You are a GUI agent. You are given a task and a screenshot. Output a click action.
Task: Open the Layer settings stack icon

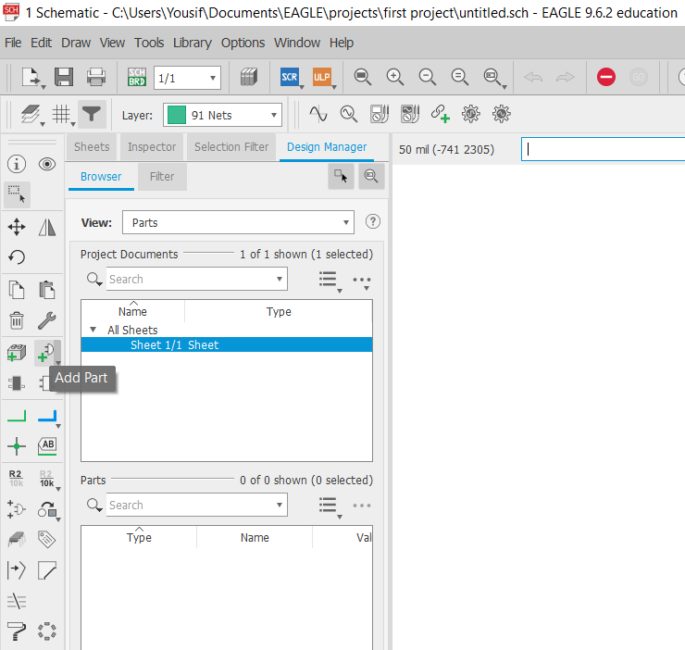[x=31, y=115]
